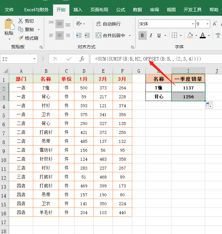
Task: Open Clipboard pane dialog launcher
Action: pyautogui.click(x=41, y=47)
